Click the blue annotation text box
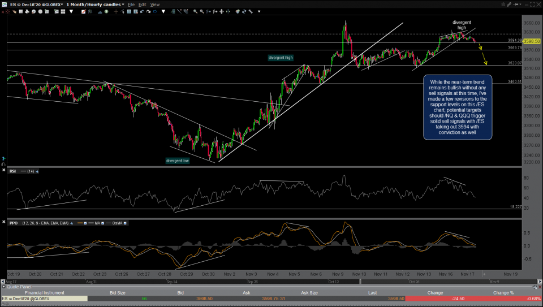The image size is (543, 307). pyautogui.click(x=458, y=107)
